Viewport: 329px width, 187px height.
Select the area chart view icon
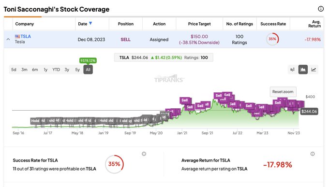tap(303, 70)
